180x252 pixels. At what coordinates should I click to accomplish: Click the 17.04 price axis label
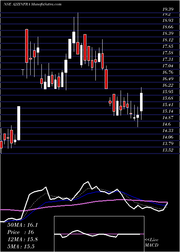pos(168,66)
